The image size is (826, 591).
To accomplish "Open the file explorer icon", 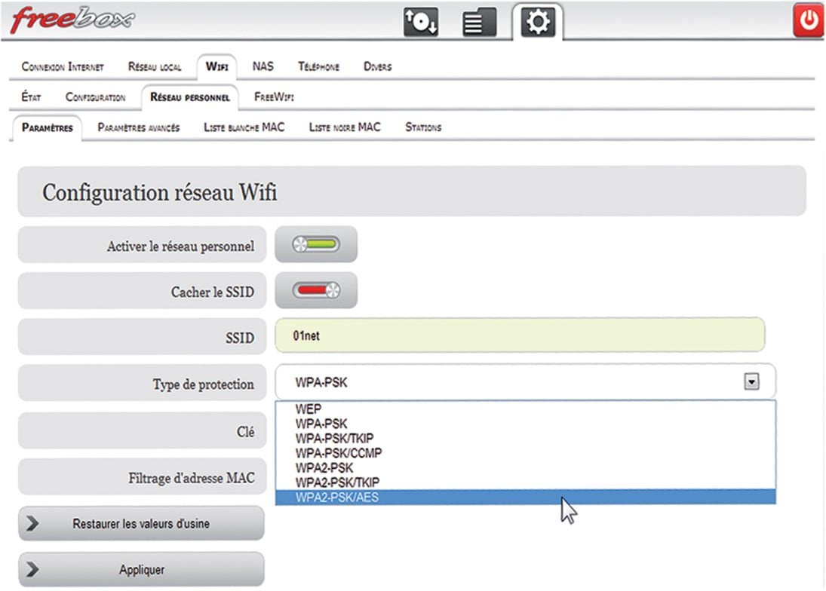I will point(478,22).
